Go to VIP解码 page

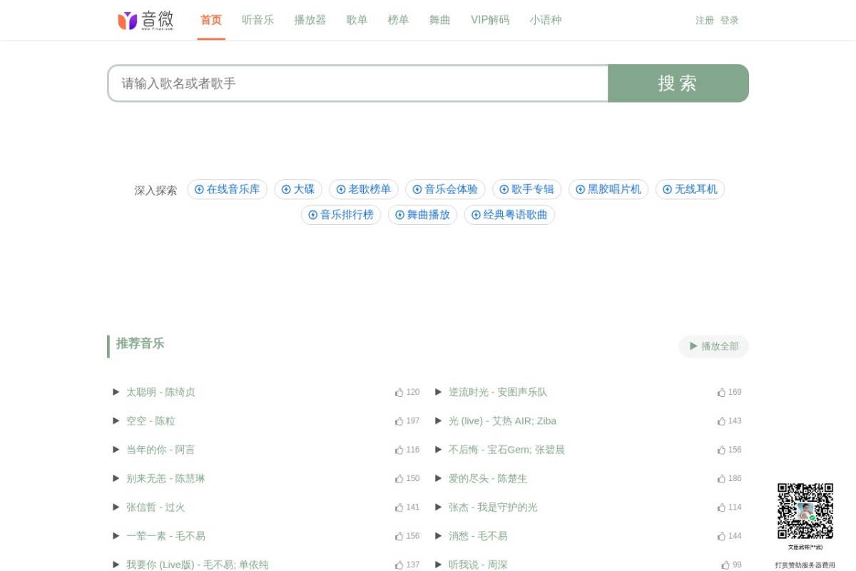[490, 20]
